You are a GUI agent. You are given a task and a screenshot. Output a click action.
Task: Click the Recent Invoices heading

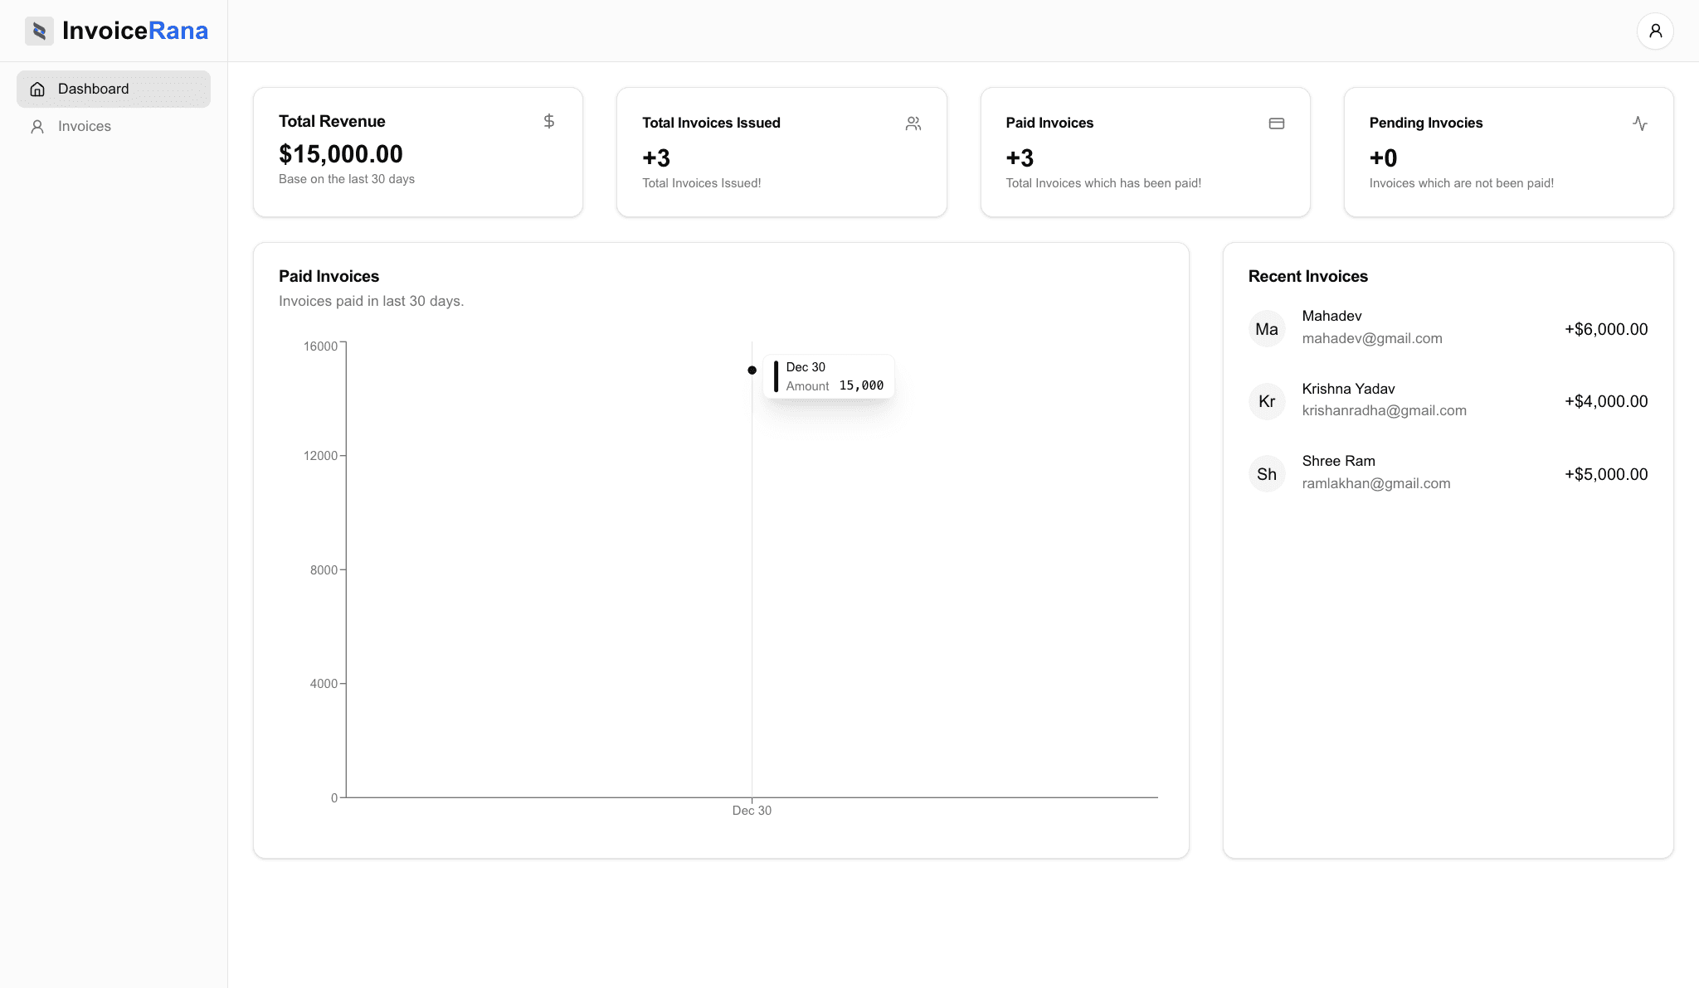pyautogui.click(x=1307, y=276)
